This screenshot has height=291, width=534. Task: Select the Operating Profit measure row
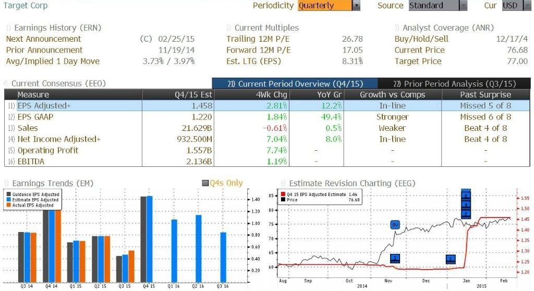click(268, 150)
